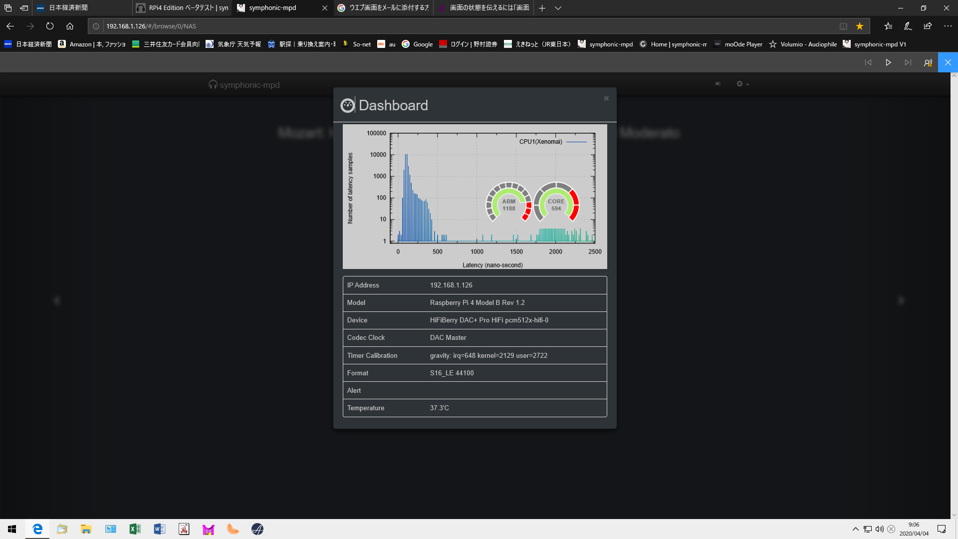This screenshot has width=958, height=539.
Task: Open the favorites hub
Action: [888, 26]
